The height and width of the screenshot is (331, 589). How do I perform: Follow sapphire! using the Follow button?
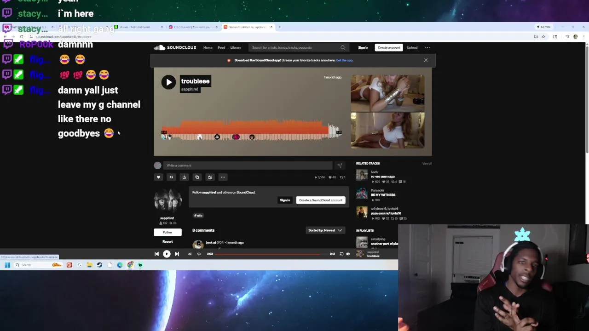pyautogui.click(x=167, y=232)
